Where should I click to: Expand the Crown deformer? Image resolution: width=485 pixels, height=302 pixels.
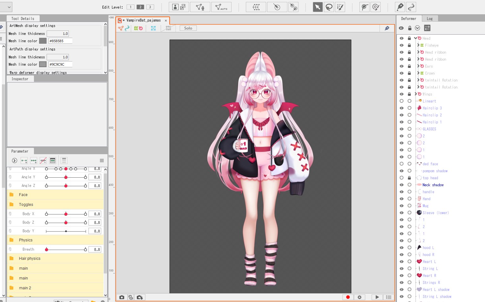click(x=418, y=73)
